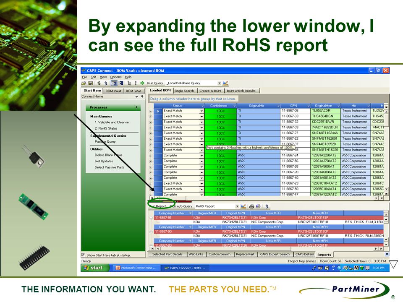Open the Edit menu

point(93,77)
